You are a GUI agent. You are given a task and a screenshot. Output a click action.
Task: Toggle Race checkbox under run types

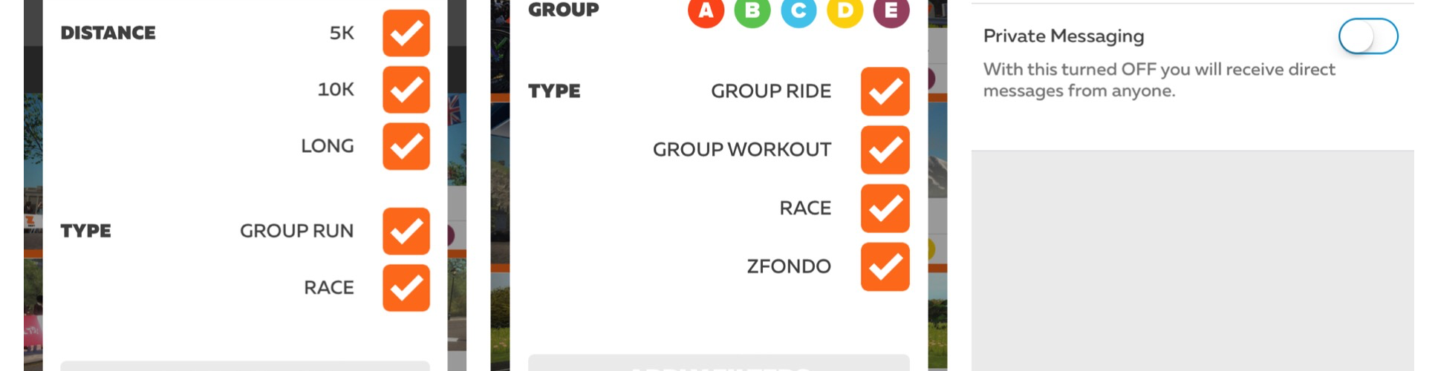(406, 288)
